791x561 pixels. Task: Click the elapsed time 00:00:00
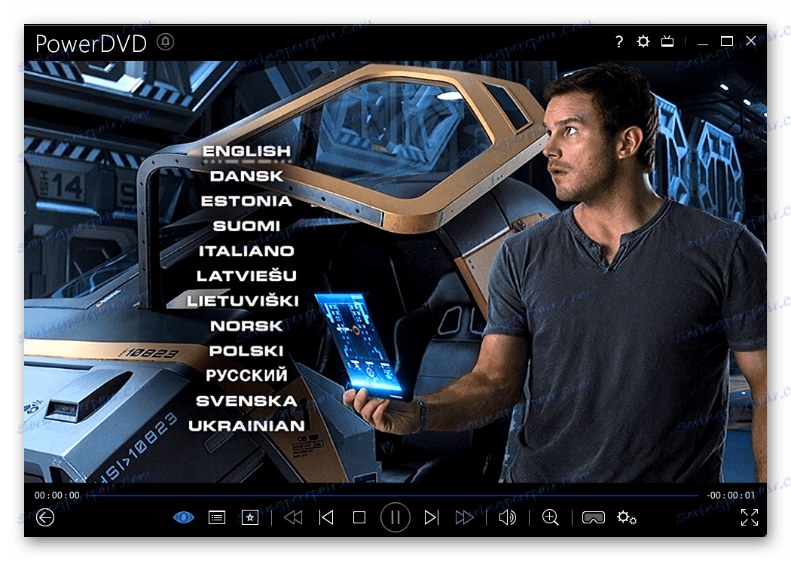click(x=57, y=495)
